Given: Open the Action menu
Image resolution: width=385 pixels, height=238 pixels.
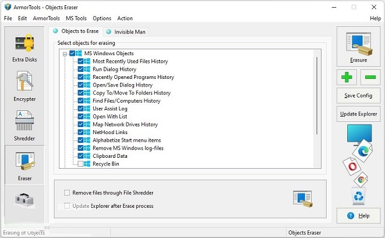Looking at the screenshot, I should click(124, 19).
